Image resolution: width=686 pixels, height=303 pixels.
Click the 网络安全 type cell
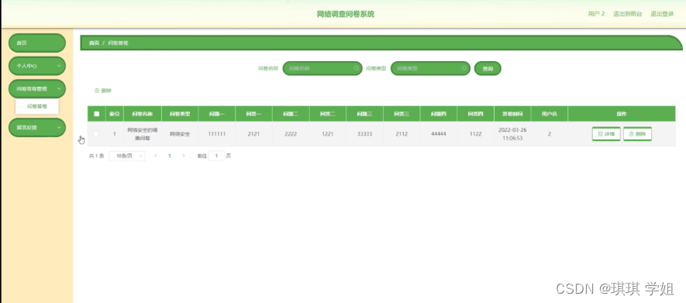click(180, 134)
